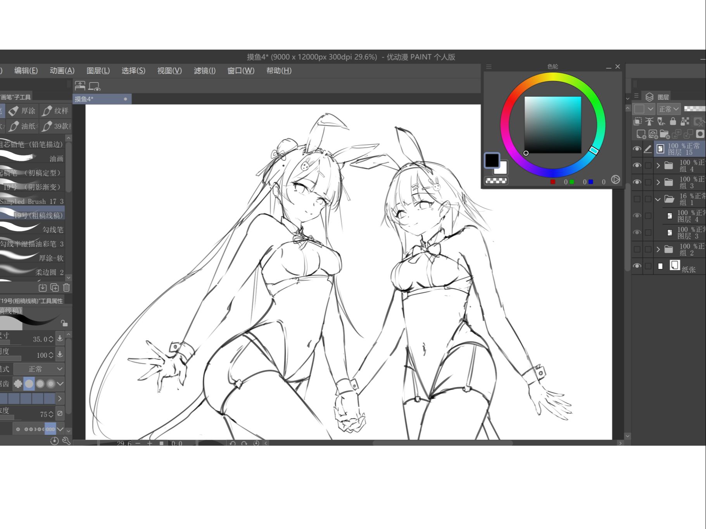Viewport: 706px width, 529px height.
Task: Click the create layer mask icon
Action: tap(700, 134)
